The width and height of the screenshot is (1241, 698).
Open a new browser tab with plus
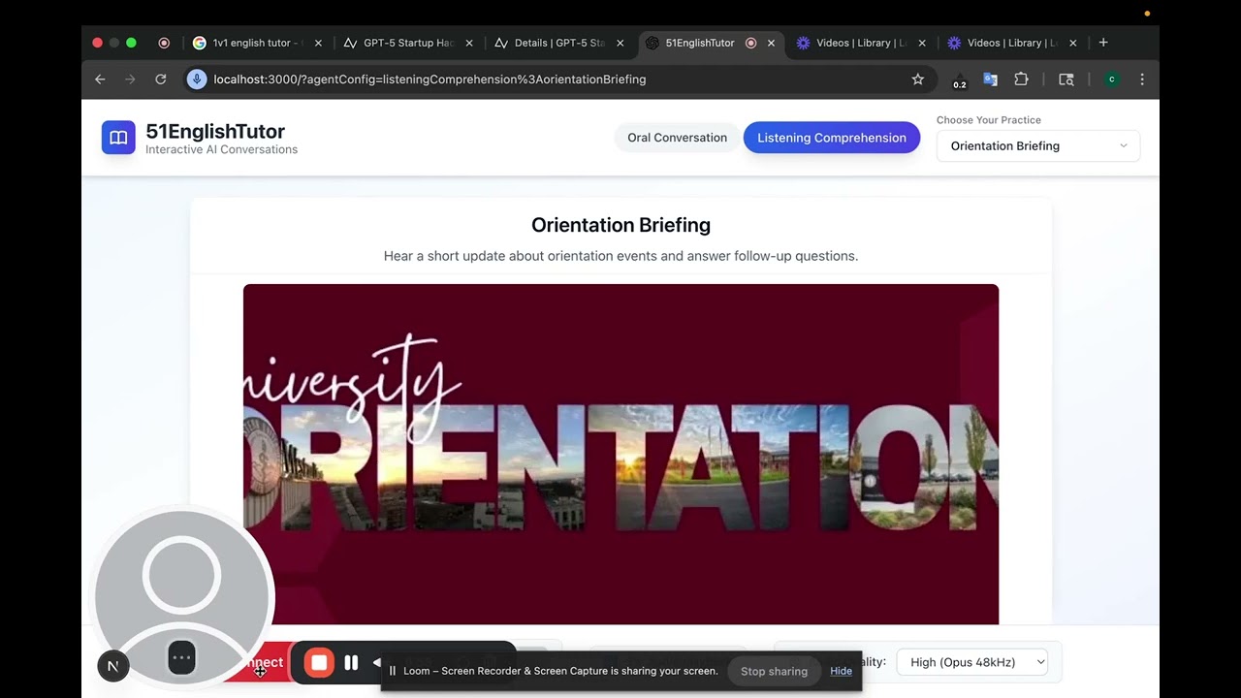[x=1103, y=43]
